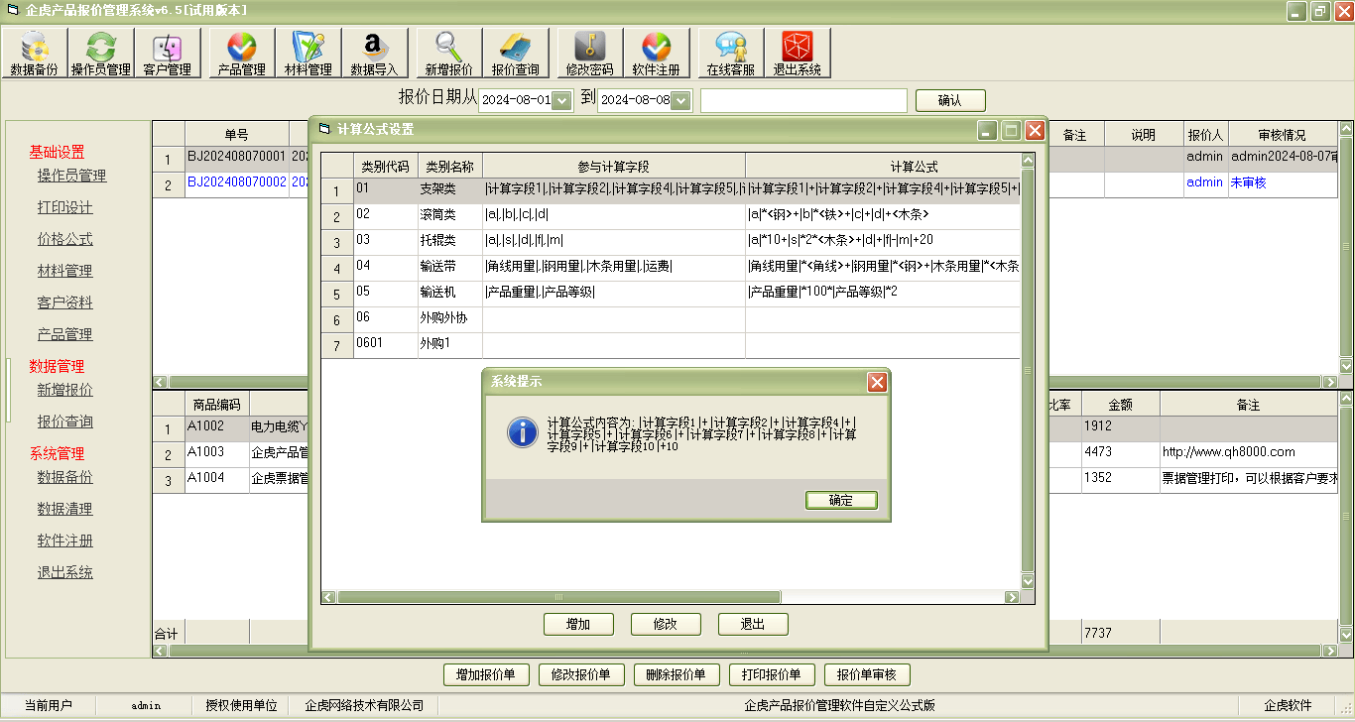1355x722 pixels.
Task: Confirm the system prompt with 确定
Action: click(x=841, y=501)
